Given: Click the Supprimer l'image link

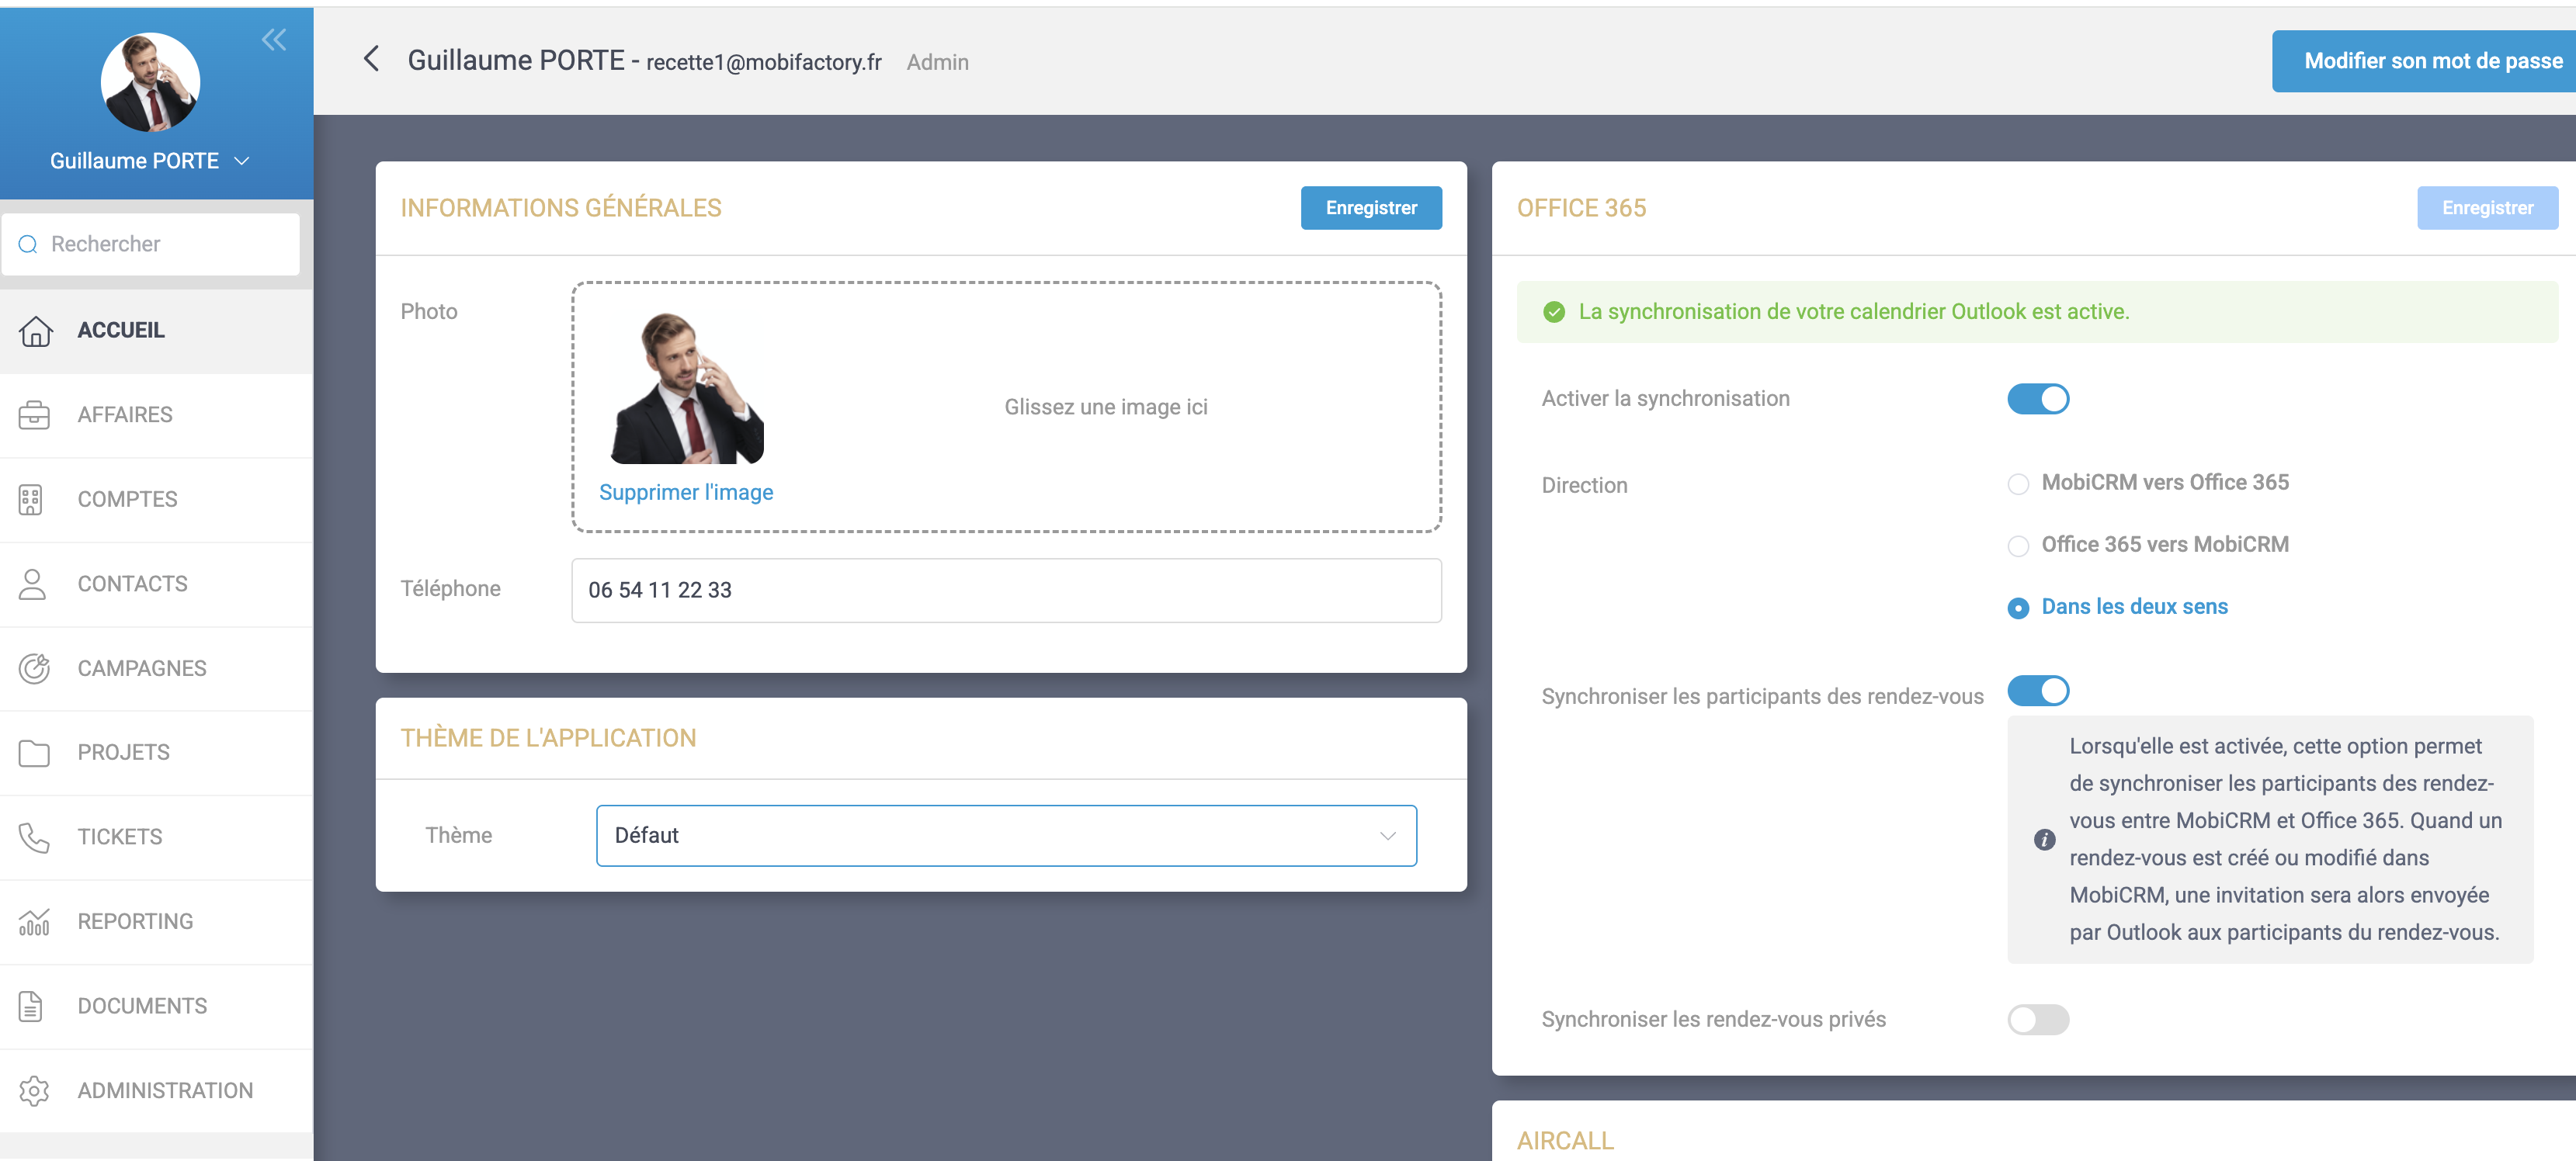Looking at the screenshot, I should [x=685, y=492].
